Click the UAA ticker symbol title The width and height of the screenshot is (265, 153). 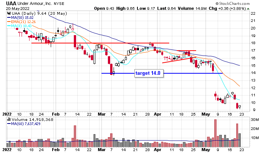tap(11, 3)
